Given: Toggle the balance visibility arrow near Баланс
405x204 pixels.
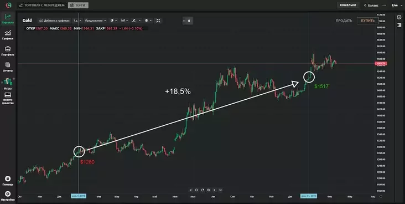Looking at the screenshot, I should coord(365,5).
